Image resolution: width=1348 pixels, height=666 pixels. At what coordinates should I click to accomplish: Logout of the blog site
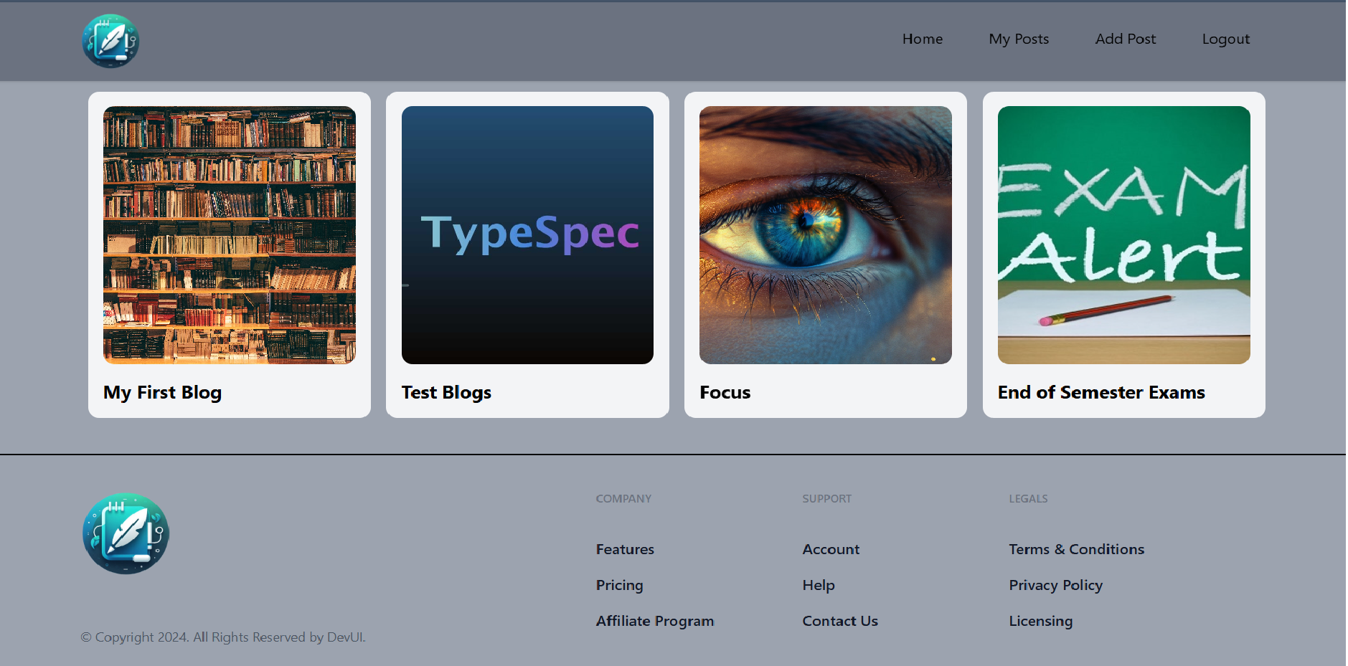(x=1225, y=39)
